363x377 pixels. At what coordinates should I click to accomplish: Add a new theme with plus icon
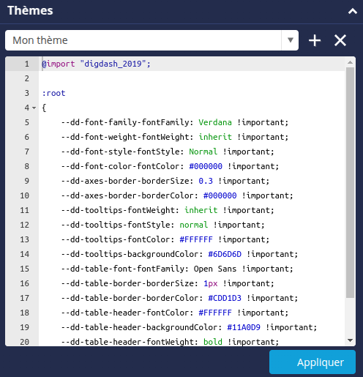pos(315,40)
